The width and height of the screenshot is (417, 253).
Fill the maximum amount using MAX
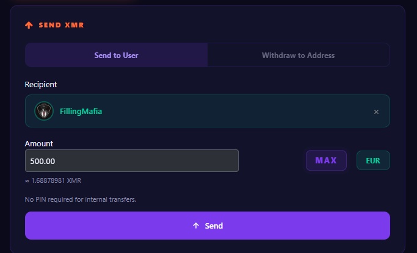(326, 160)
